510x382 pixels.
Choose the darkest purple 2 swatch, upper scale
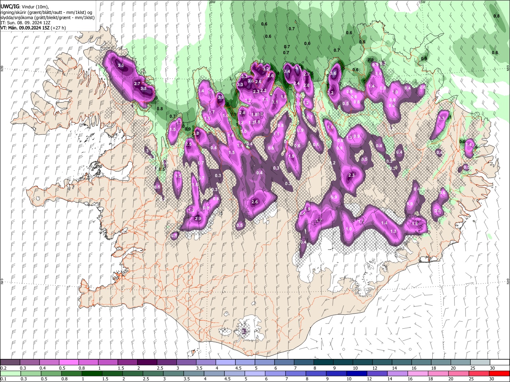coord(147,363)
